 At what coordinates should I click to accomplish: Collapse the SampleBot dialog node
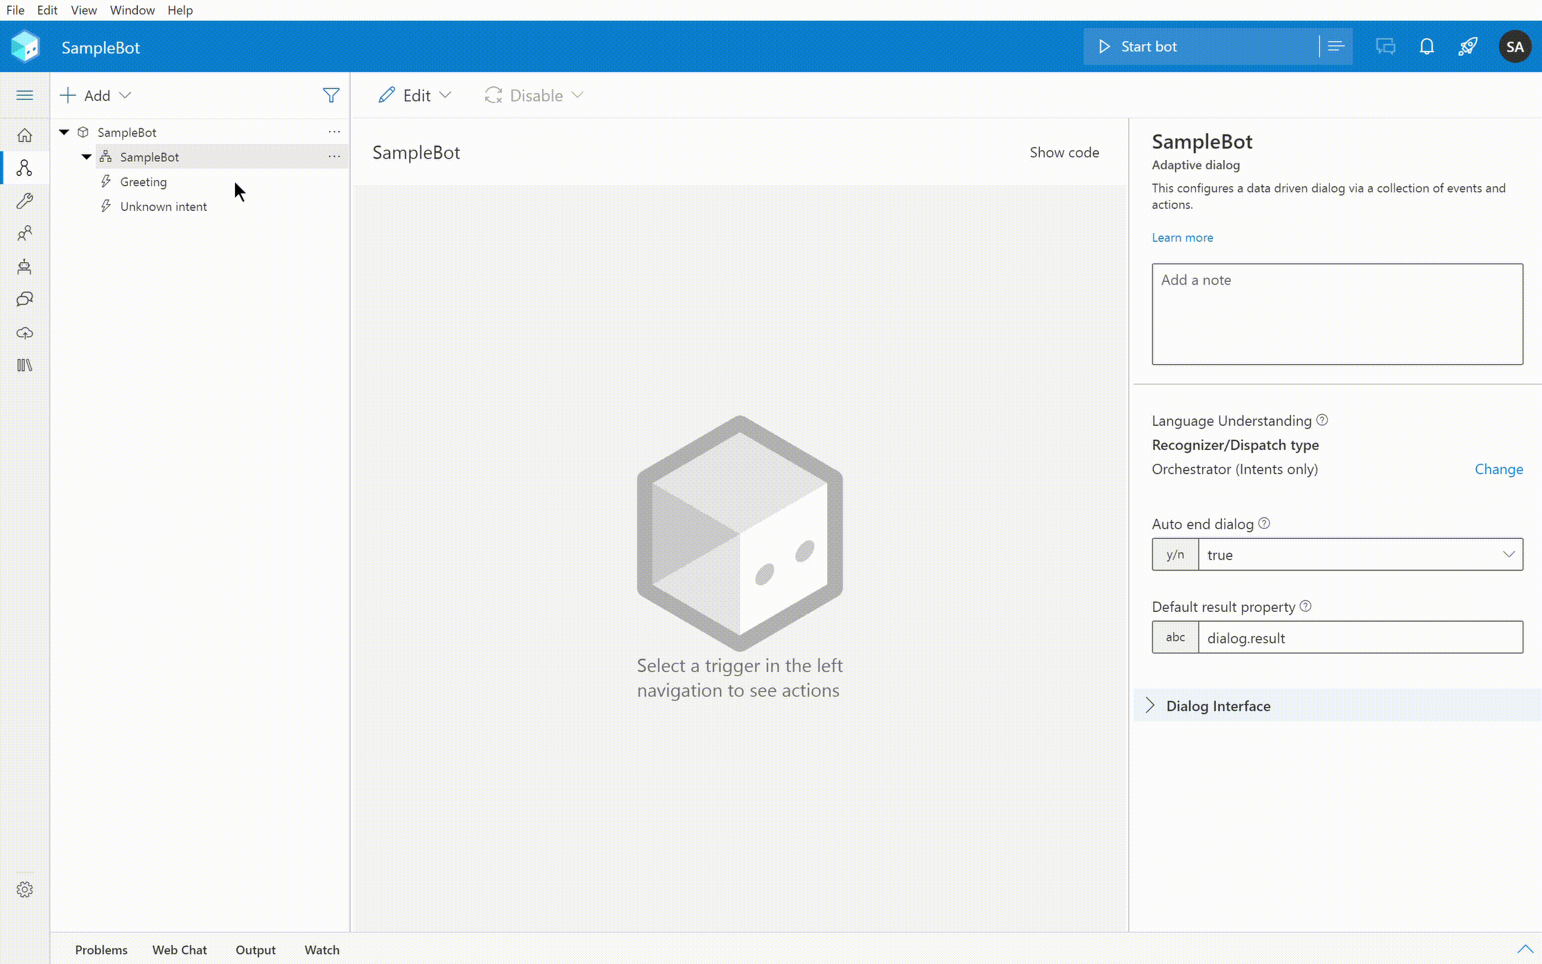click(x=86, y=157)
